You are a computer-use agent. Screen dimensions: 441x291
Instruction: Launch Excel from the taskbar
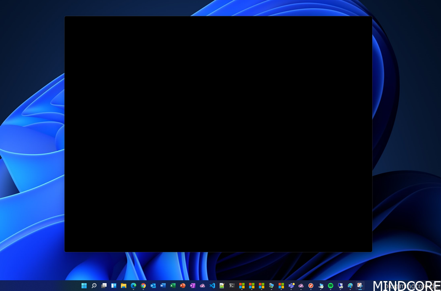click(x=173, y=285)
